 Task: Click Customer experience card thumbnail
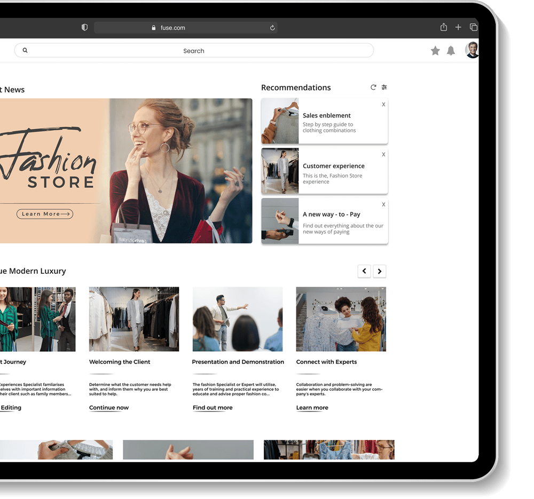pos(280,171)
